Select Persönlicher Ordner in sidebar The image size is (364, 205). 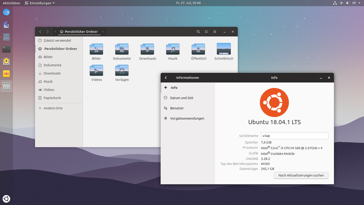[59, 49]
